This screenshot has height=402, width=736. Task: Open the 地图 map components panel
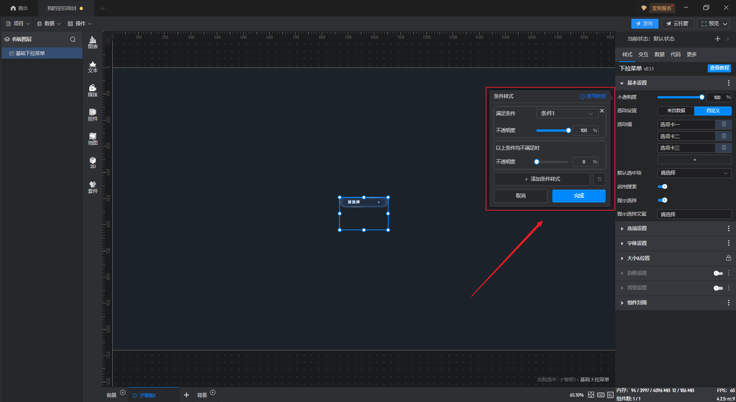[93, 139]
